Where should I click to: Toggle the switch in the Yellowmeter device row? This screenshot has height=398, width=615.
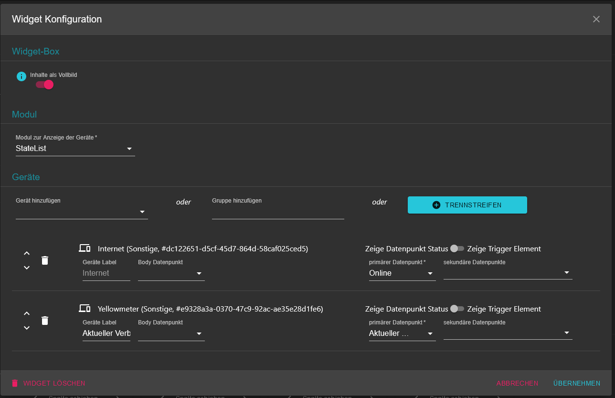click(x=457, y=309)
